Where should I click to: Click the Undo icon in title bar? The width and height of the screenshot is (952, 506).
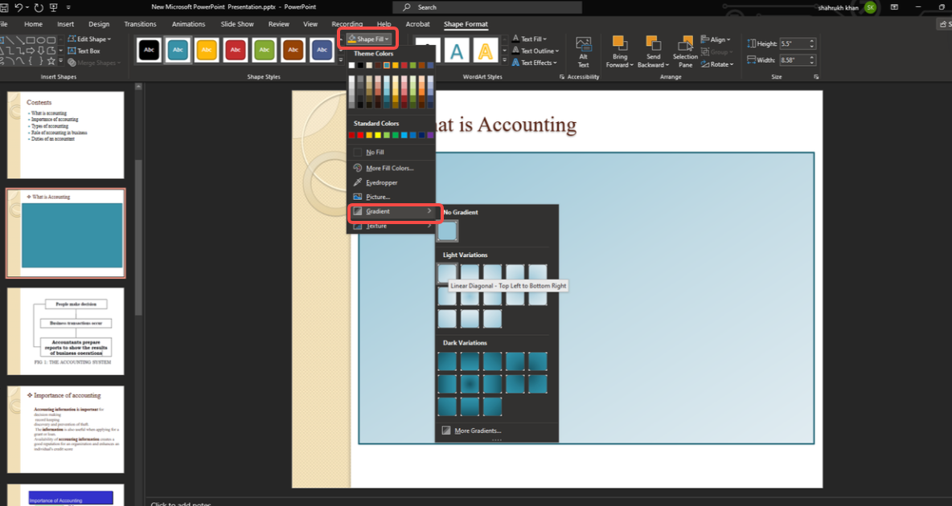coord(19,7)
